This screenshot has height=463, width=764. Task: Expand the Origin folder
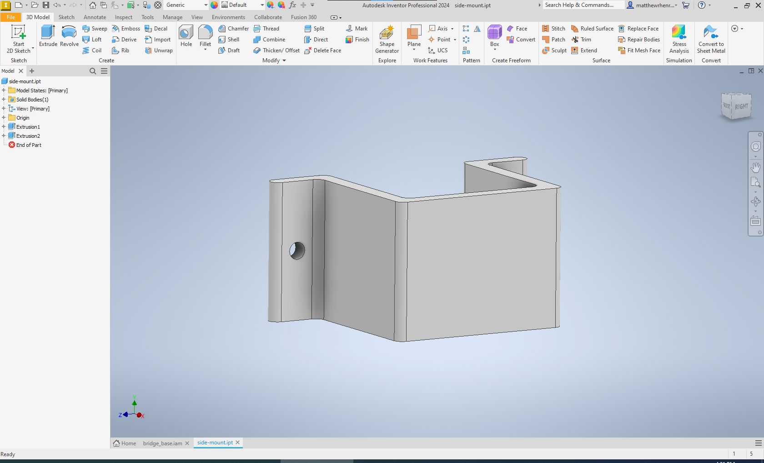coord(4,118)
